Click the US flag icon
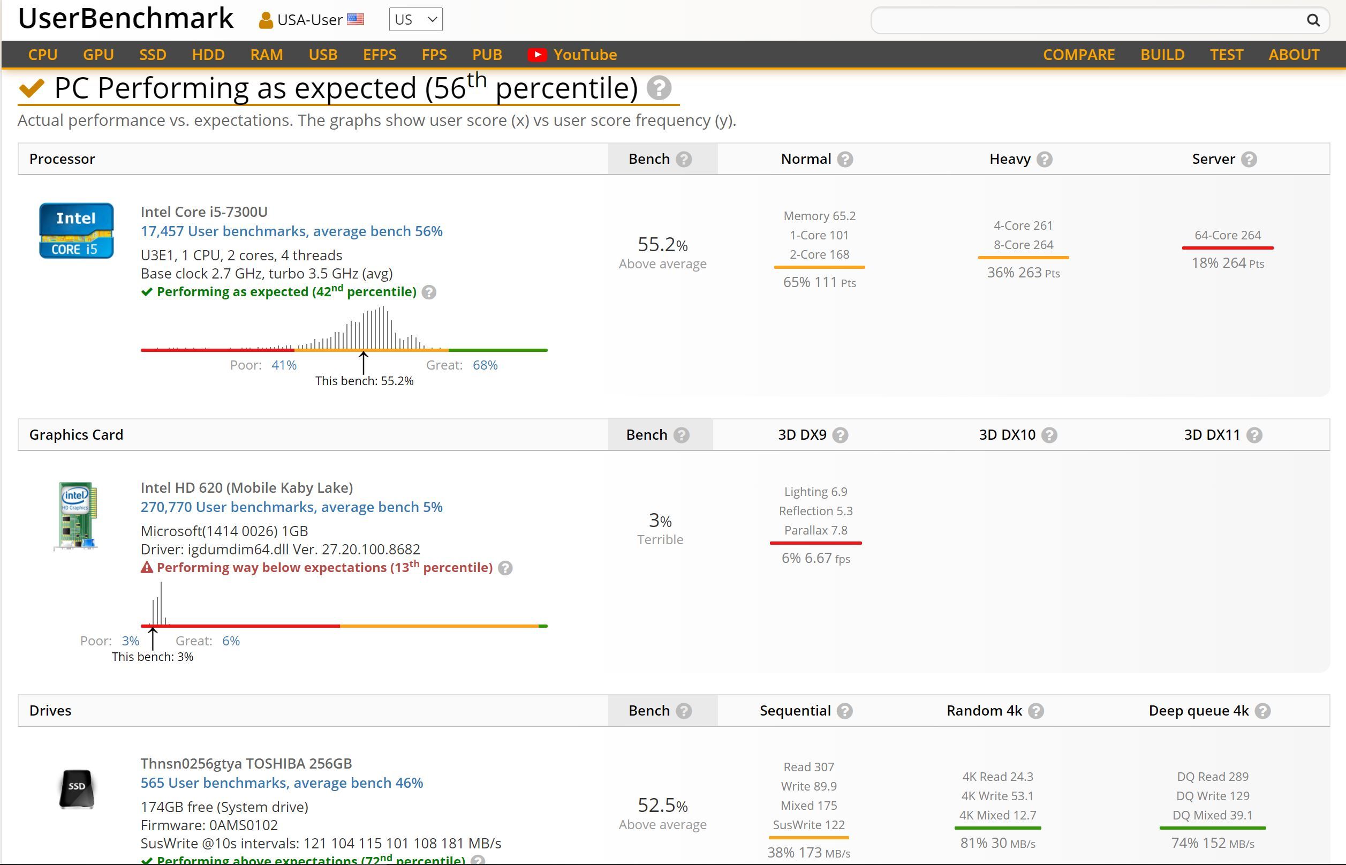Image resolution: width=1346 pixels, height=865 pixels. (356, 20)
